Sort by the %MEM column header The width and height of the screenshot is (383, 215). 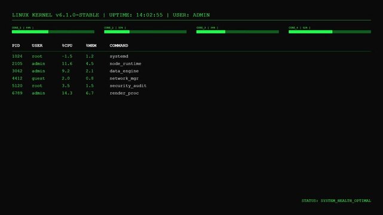[x=91, y=45]
